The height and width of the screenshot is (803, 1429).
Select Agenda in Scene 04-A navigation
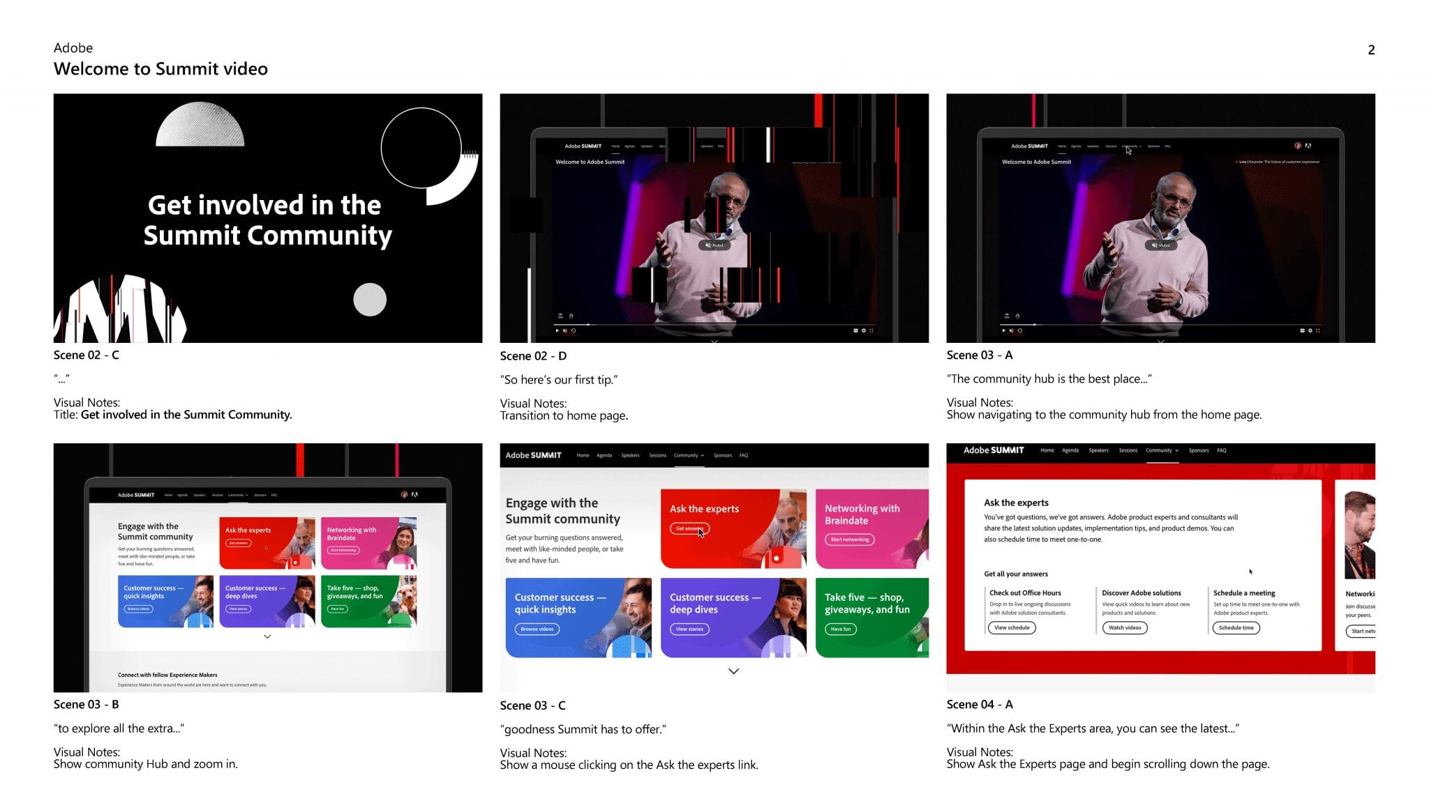tap(1070, 450)
